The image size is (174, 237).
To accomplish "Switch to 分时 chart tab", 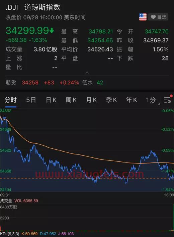I will pyautogui.click(x=10, y=100).
